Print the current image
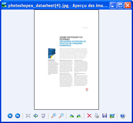This screenshot has width=133, height=123. click(x=97, y=116)
